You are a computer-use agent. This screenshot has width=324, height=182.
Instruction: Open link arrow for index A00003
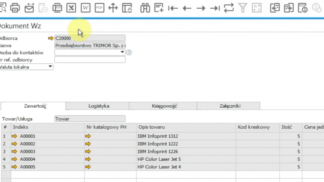(x=14, y=151)
